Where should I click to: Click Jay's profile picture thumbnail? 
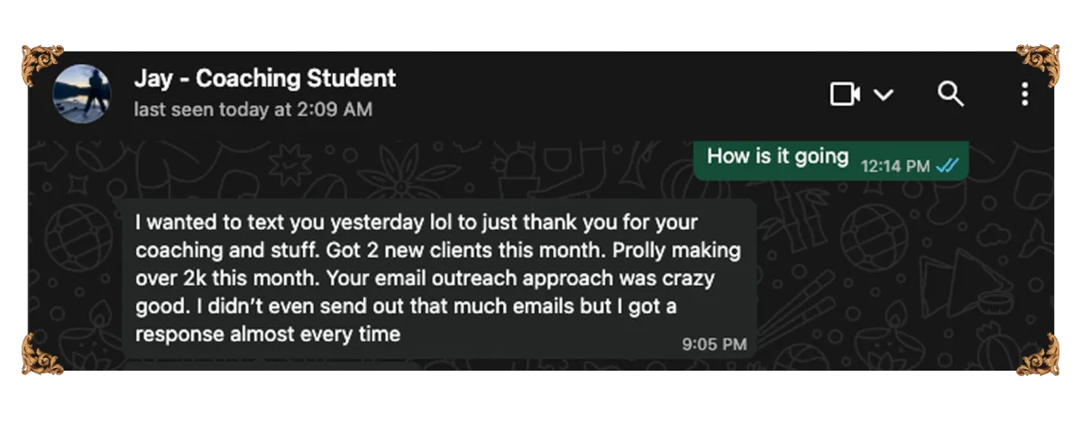82,93
